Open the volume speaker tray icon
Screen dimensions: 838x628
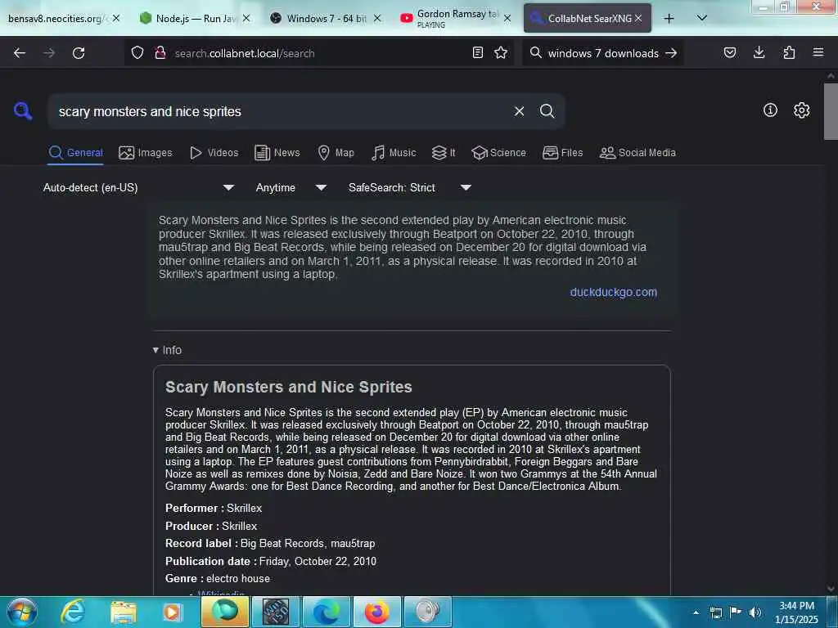[755, 612]
